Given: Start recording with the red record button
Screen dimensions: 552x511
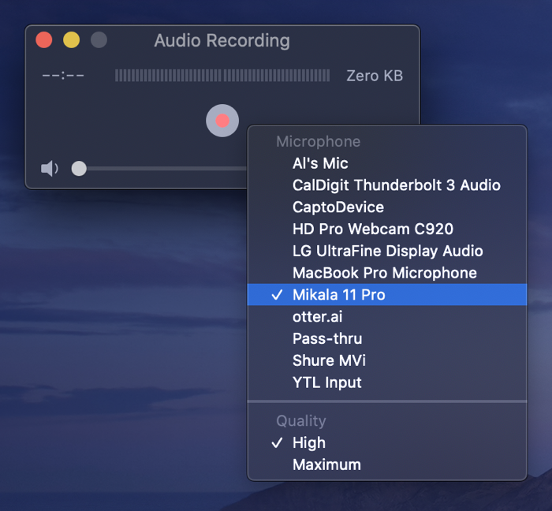Looking at the screenshot, I should 222,121.
